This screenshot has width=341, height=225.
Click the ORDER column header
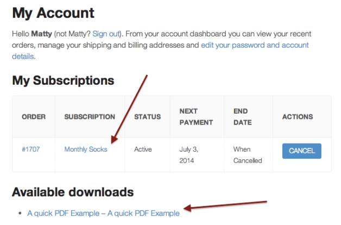pos(34,117)
